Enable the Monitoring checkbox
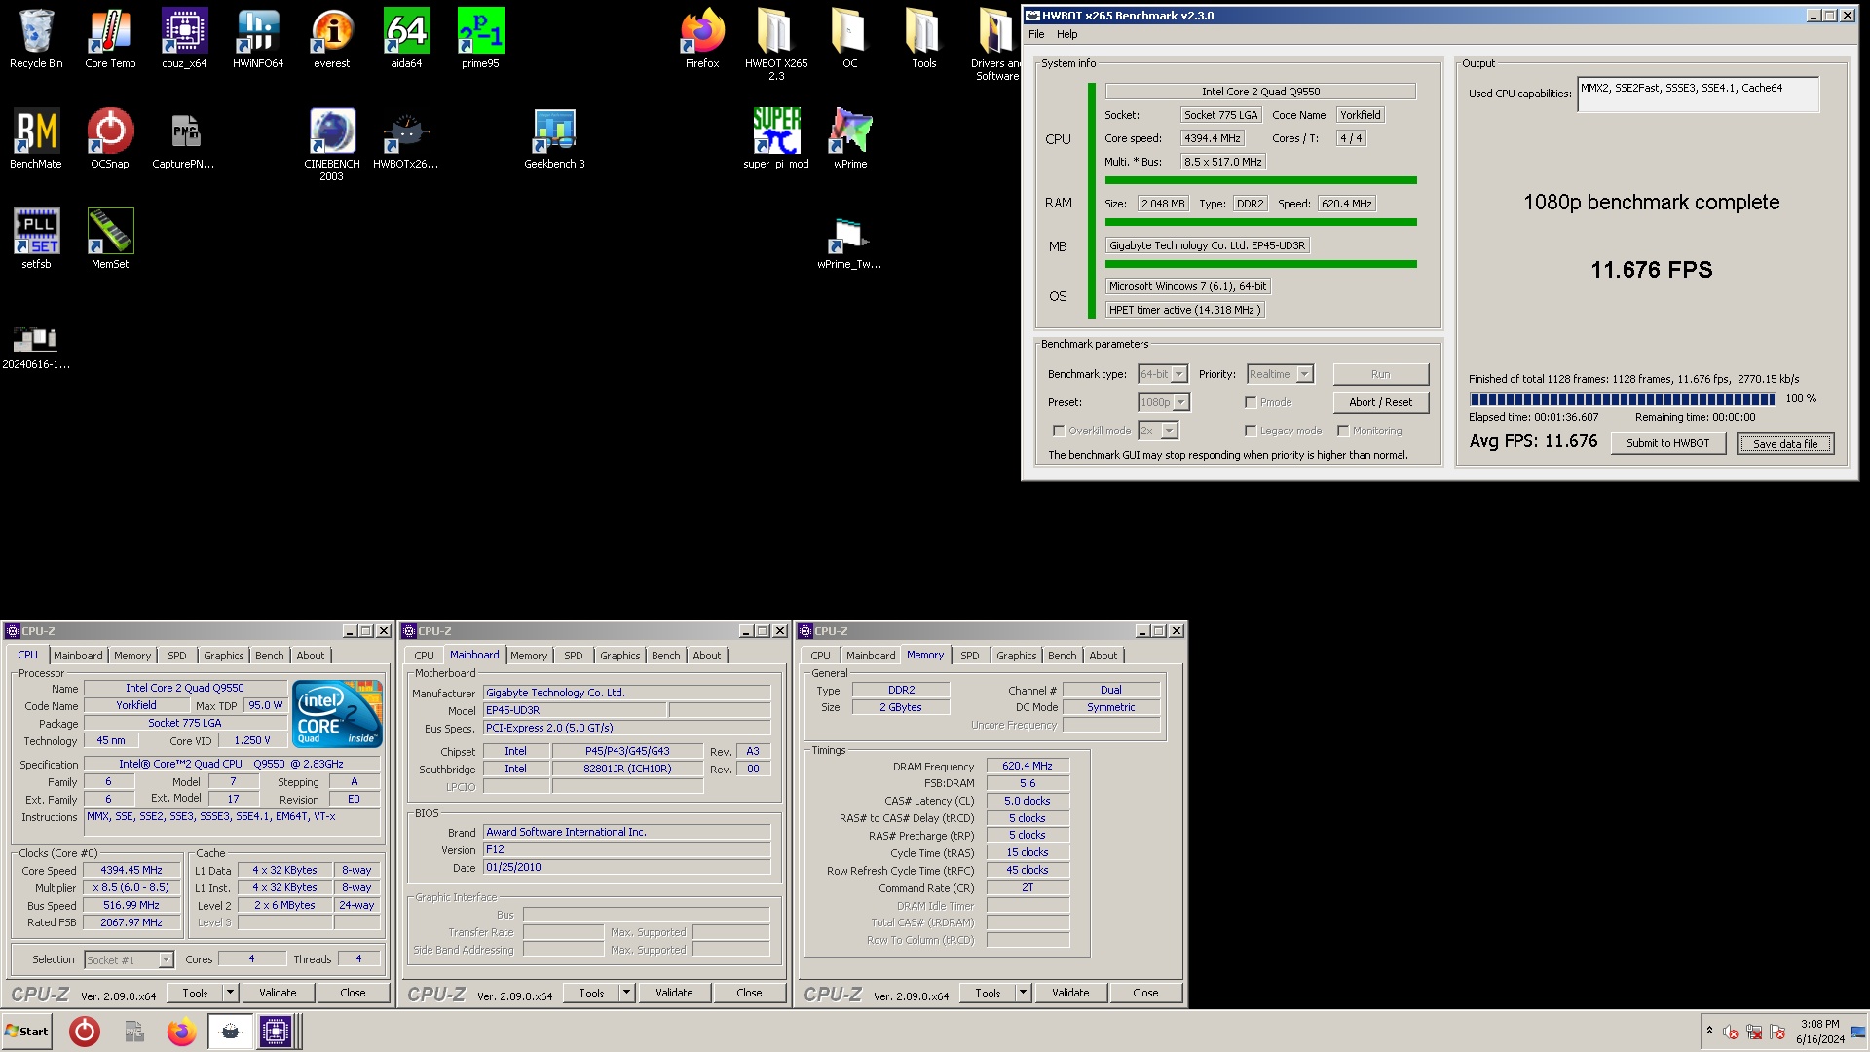Image resolution: width=1870 pixels, height=1052 pixels. [x=1343, y=431]
